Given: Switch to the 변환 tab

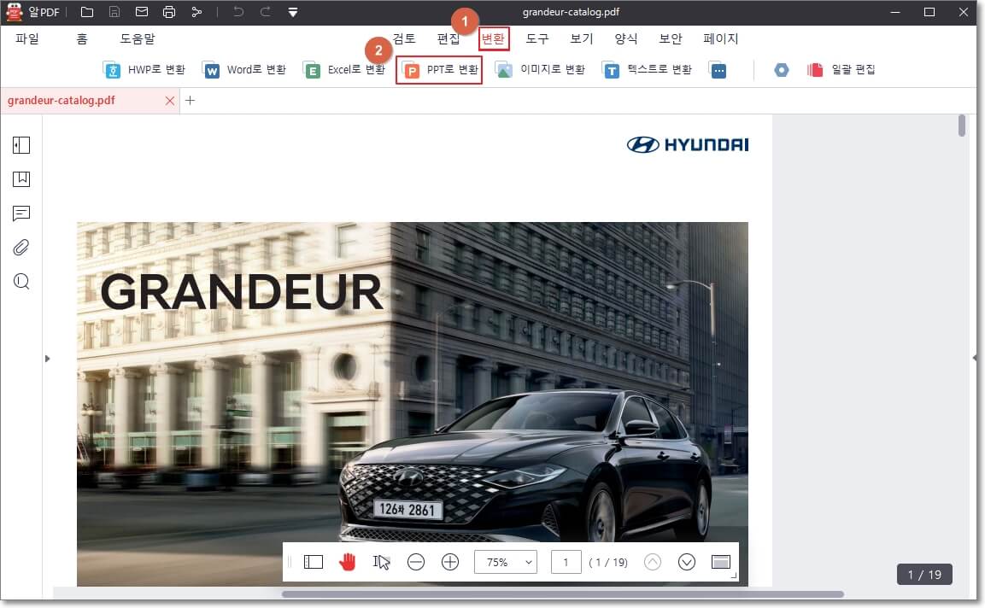Looking at the screenshot, I should [x=493, y=39].
